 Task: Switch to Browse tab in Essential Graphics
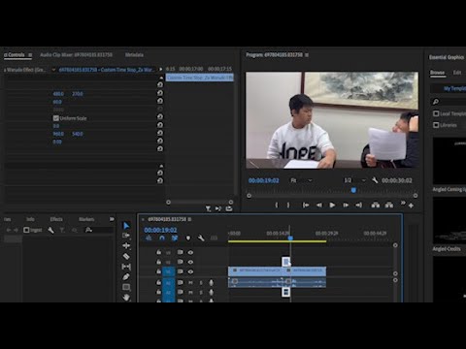pos(437,73)
